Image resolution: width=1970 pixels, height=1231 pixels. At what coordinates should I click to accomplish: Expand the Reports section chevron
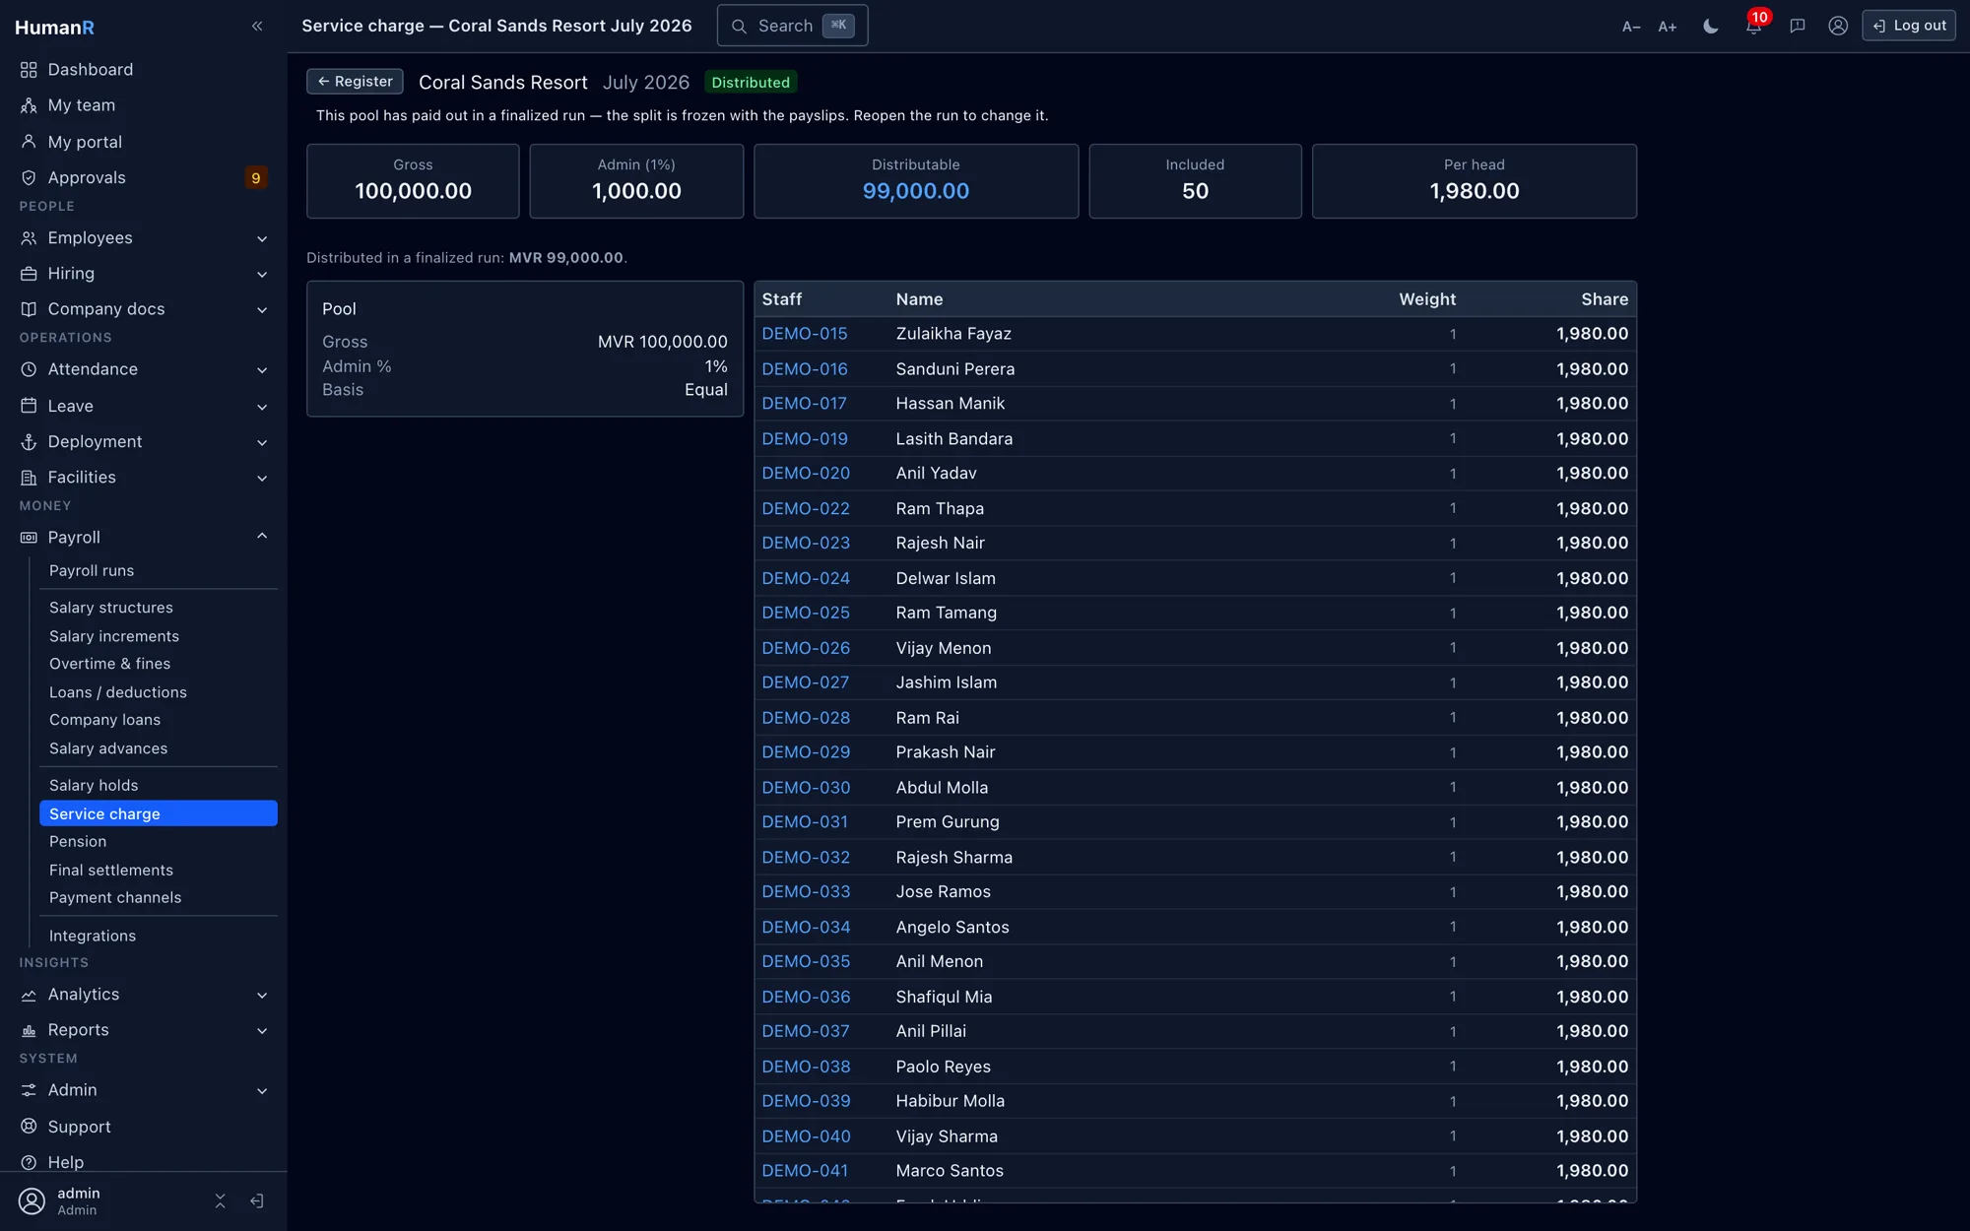click(x=262, y=1030)
